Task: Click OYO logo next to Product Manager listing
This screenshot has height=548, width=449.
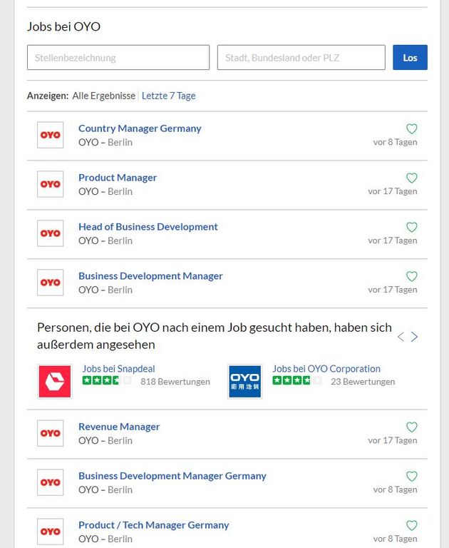Action: [x=51, y=184]
